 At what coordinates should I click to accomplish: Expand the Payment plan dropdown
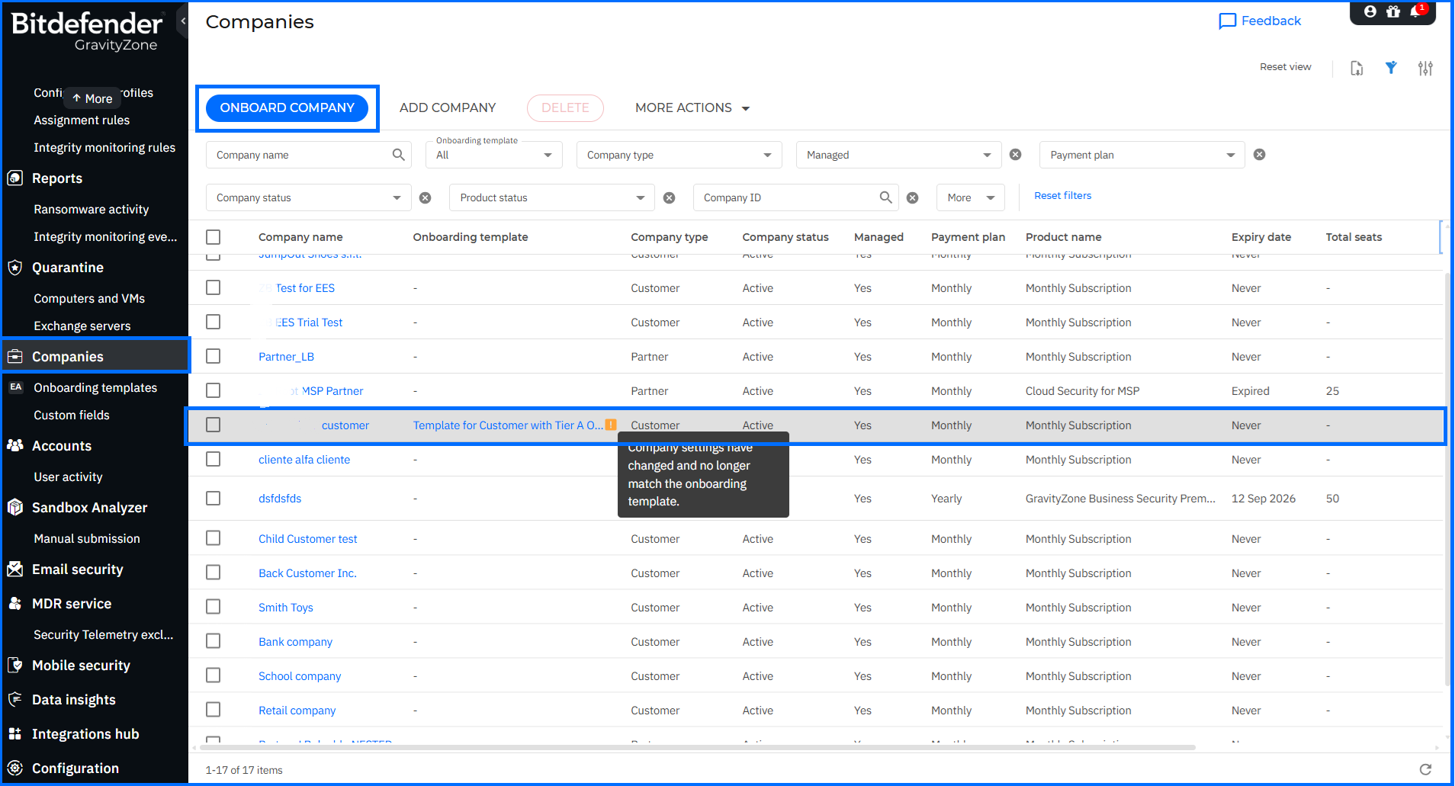point(1142,155)
